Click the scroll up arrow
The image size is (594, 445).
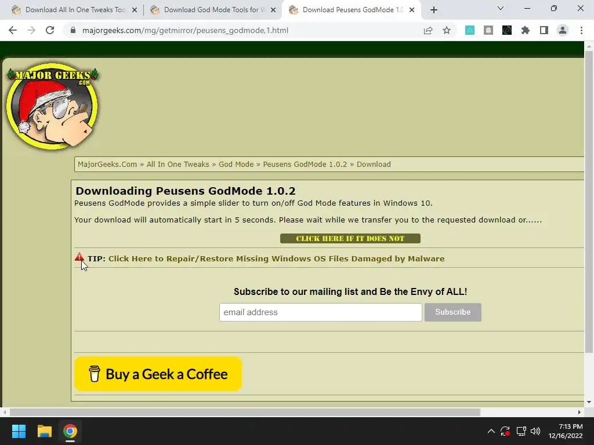589,46
